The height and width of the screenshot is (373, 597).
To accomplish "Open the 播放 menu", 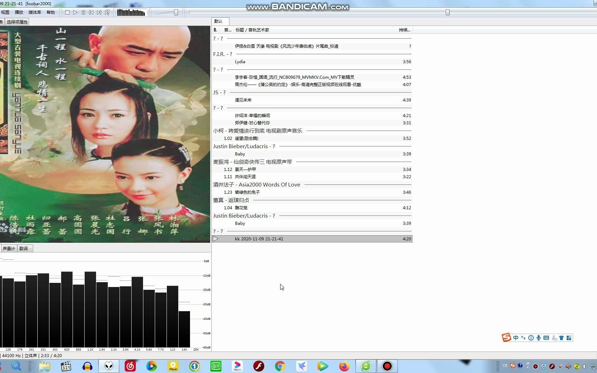I will (x=19, y=12).
